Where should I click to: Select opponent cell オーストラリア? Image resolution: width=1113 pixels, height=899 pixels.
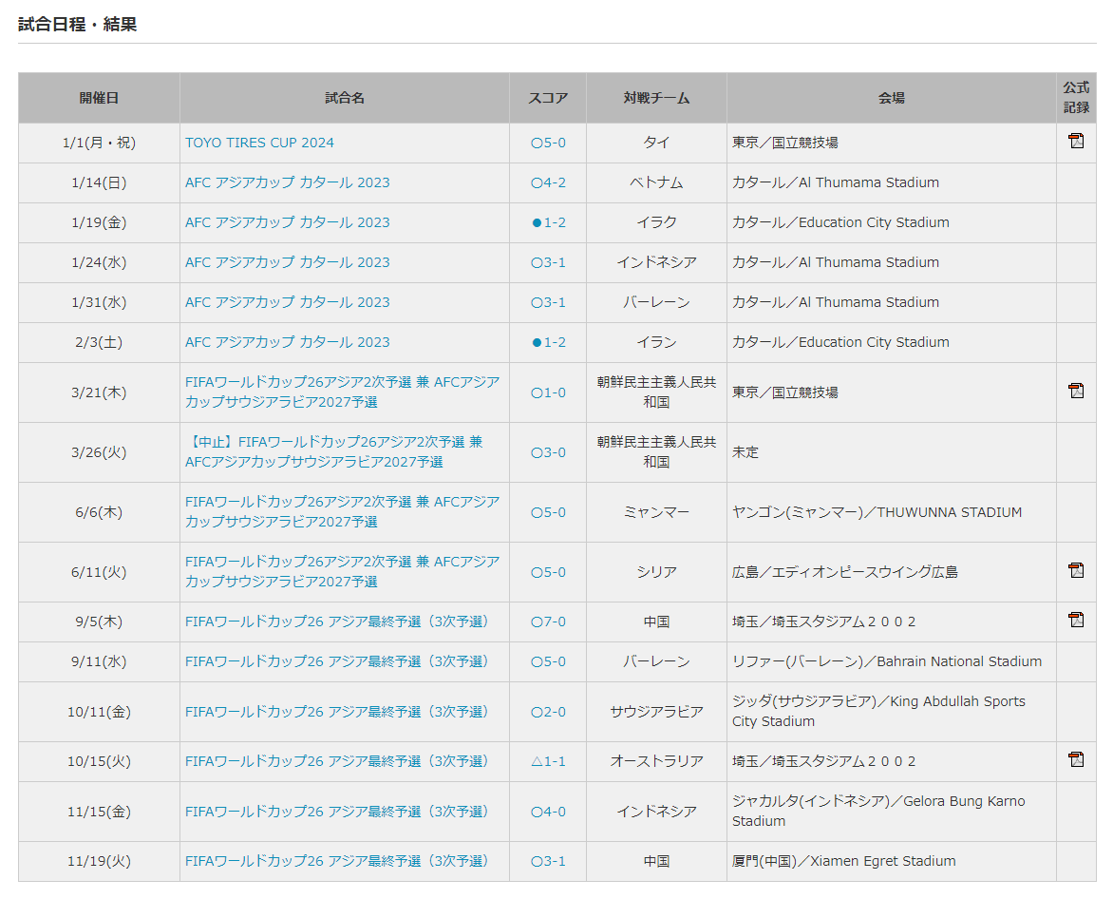point(656,761)
